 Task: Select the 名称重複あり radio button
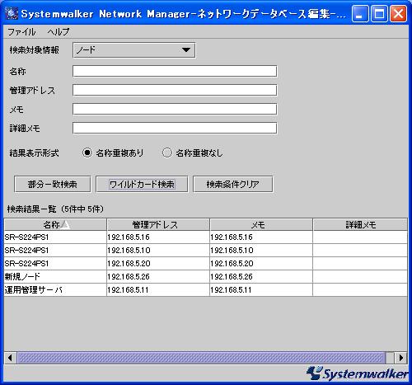87,153
